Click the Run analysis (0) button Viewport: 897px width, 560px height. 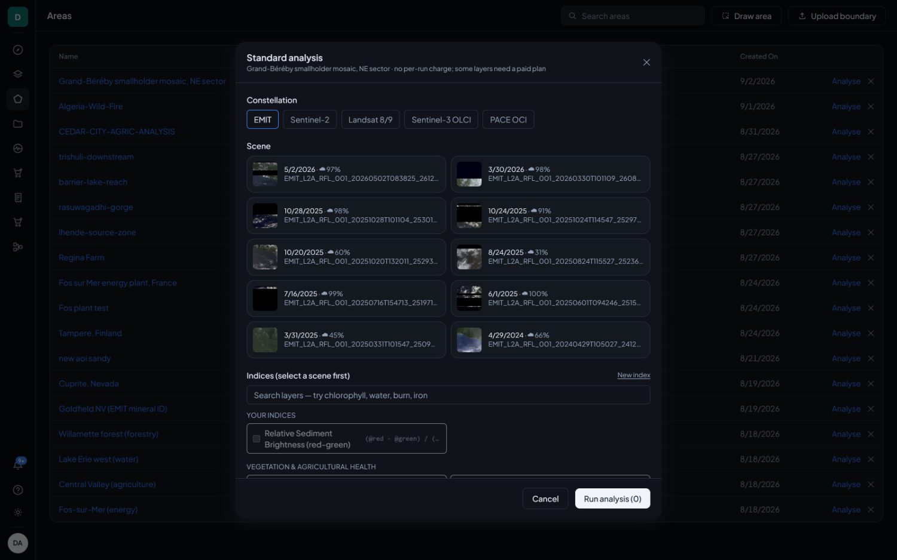[x=612, y=499]
